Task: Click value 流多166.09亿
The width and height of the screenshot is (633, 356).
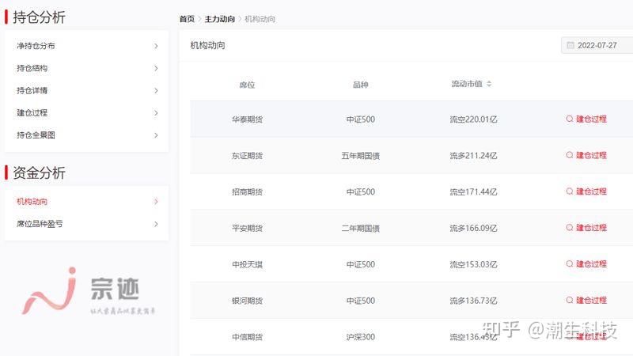Action: 473,229
